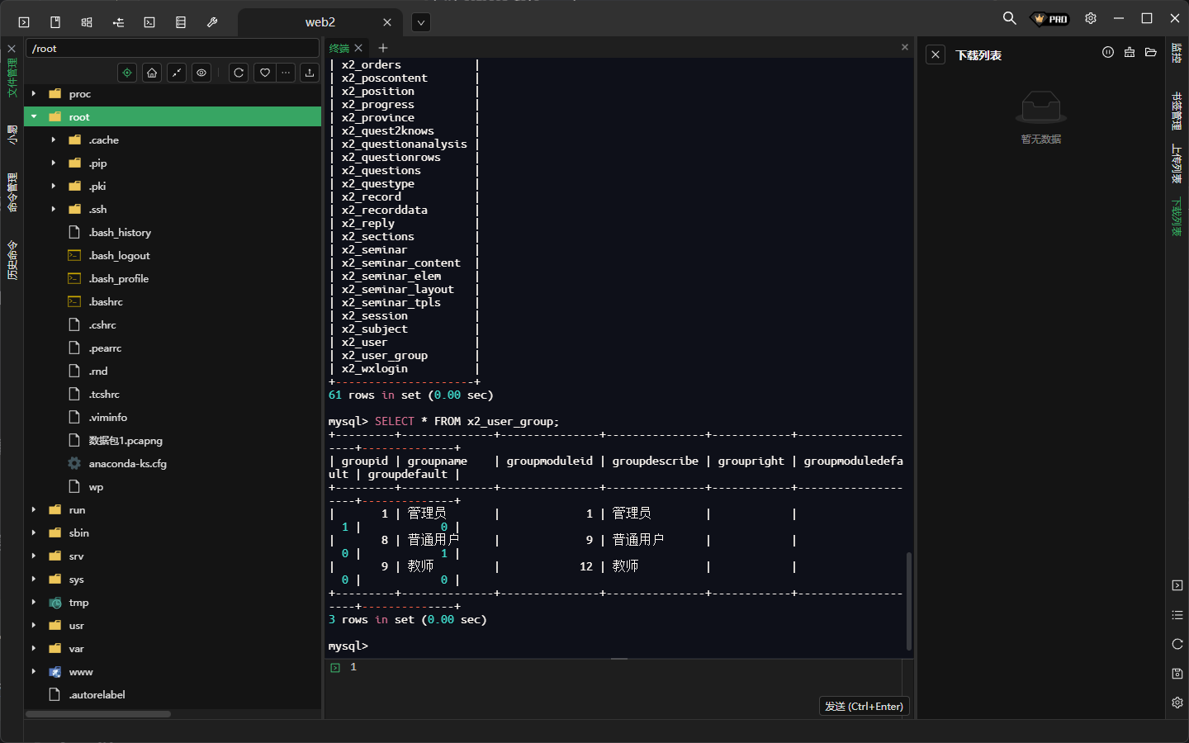
Task: Toggle hidden files with the eye icon
Action: (x=201, y=73)
